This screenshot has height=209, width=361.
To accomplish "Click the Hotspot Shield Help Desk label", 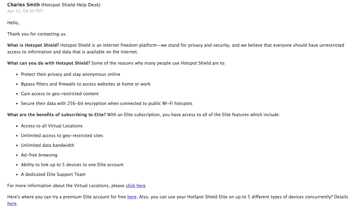I will (x=71, y=5).
